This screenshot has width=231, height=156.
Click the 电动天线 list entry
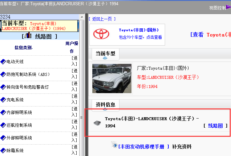15,62
